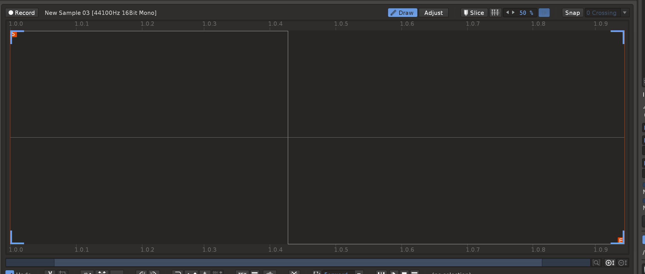Expand snap mode list with arrow

pyautogui.click(x=625, y=13)
